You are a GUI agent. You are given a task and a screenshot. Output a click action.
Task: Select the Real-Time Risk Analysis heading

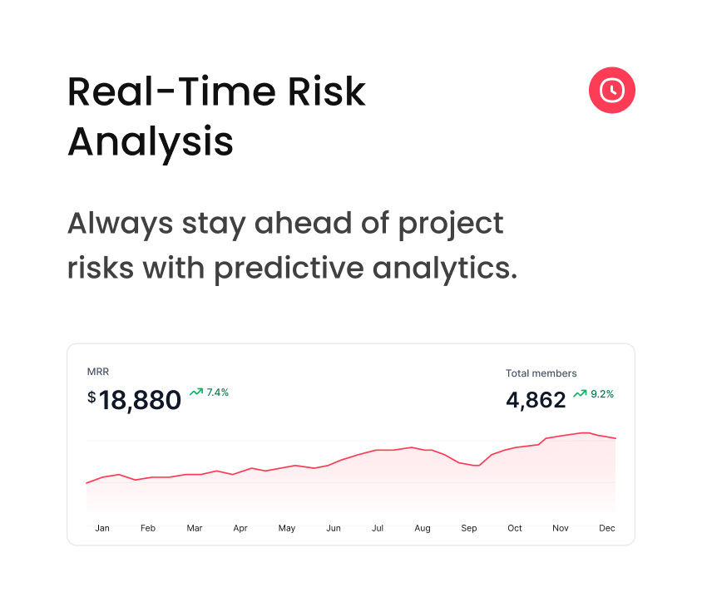[x=216, y=116]
